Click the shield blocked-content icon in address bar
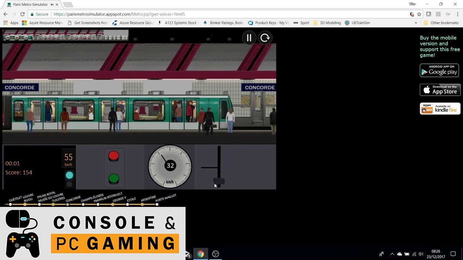This screenshot has width=463, height=260. [412, 14]
